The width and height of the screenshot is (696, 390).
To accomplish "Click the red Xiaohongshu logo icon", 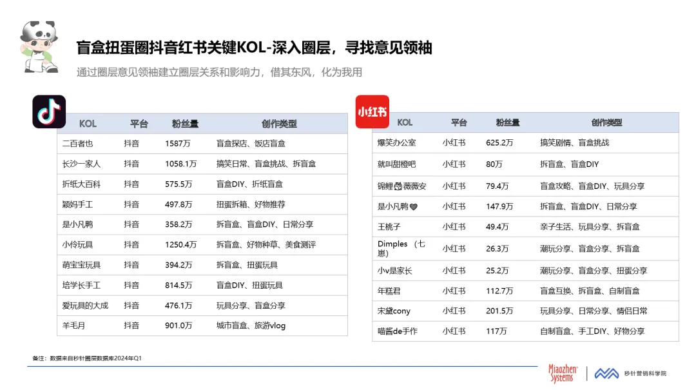I will coord(372,112).
